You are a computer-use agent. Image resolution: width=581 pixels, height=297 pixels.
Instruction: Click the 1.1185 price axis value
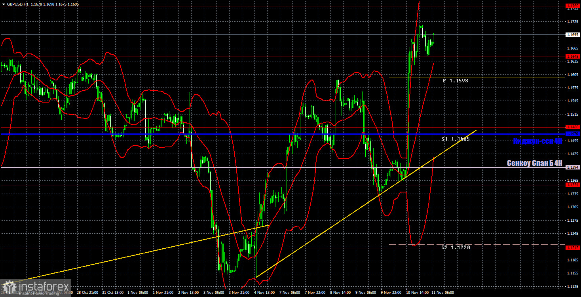pyautogui.click(x=573, y=260)
